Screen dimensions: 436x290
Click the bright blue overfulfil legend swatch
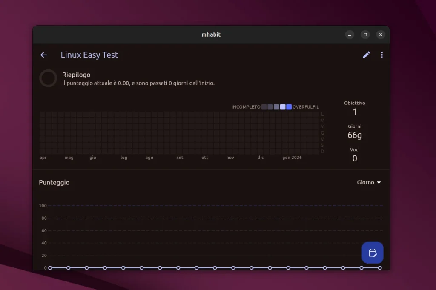click(289, 107)
